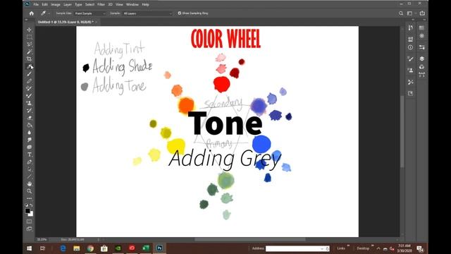This screenshot has width=451, height=254.
Task: Select the Untitled-1 document tab
Action: (x=66, y=22)
